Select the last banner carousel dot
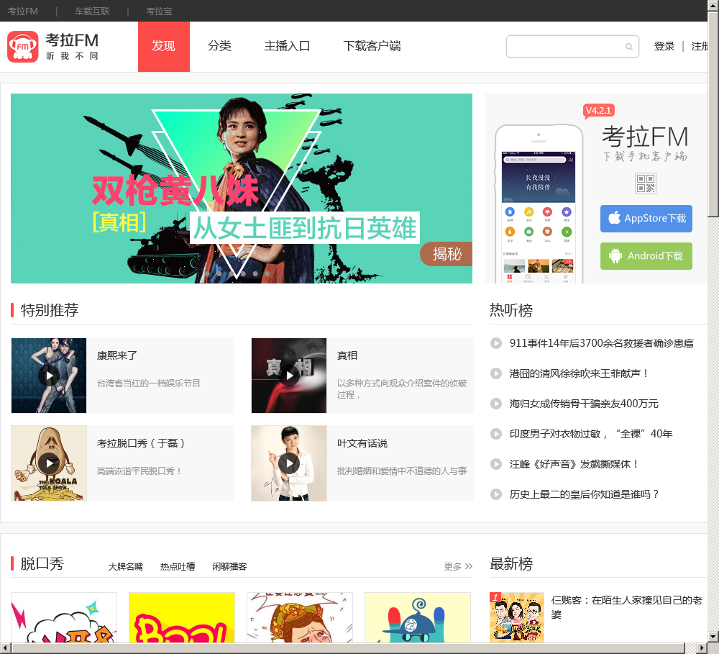The width and height of the screenshot is (719, 654). tap(267, 273)
